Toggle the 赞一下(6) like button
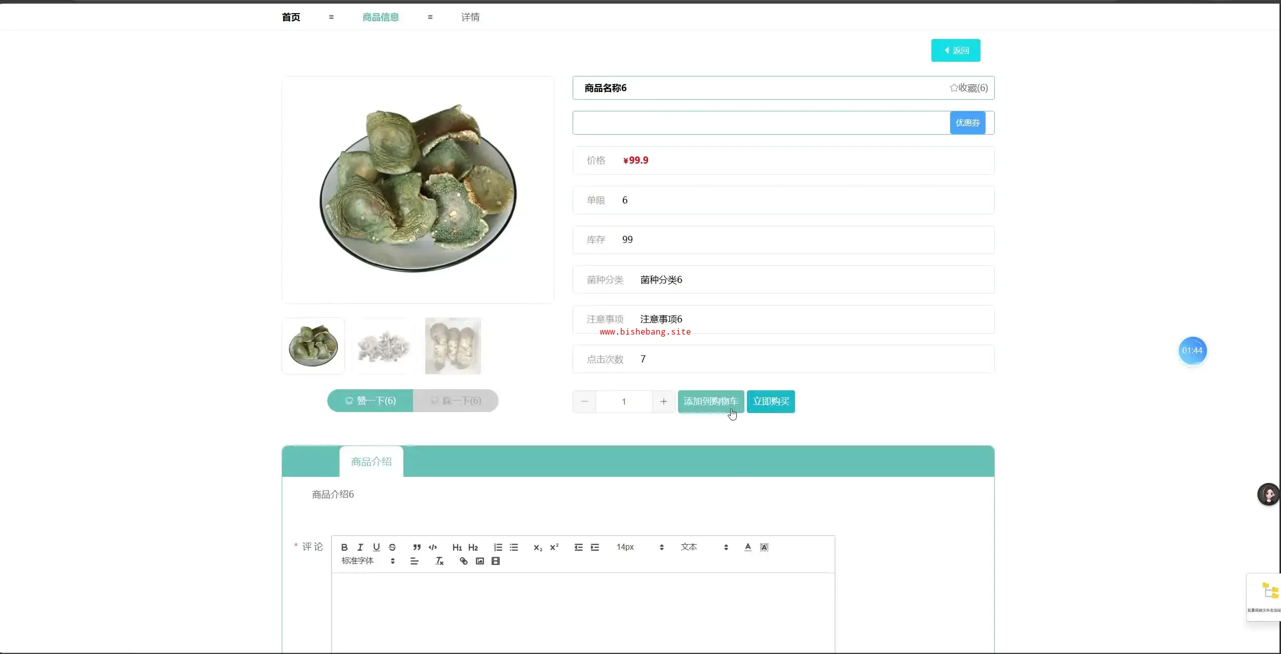The width and height of the screenshot is (1281, 654). point(370,401)
